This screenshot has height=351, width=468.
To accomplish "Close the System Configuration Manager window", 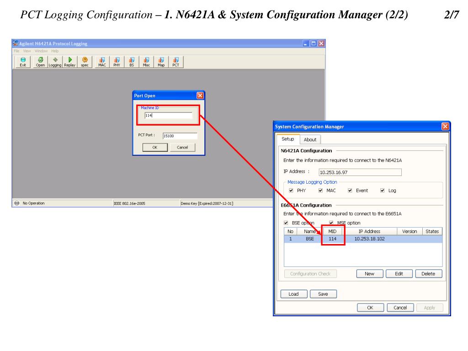I will coord(445,127).
